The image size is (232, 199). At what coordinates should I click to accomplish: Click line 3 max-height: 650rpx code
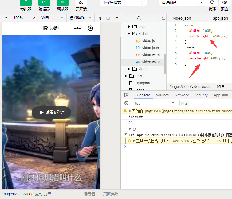click(x=208, y=36)
